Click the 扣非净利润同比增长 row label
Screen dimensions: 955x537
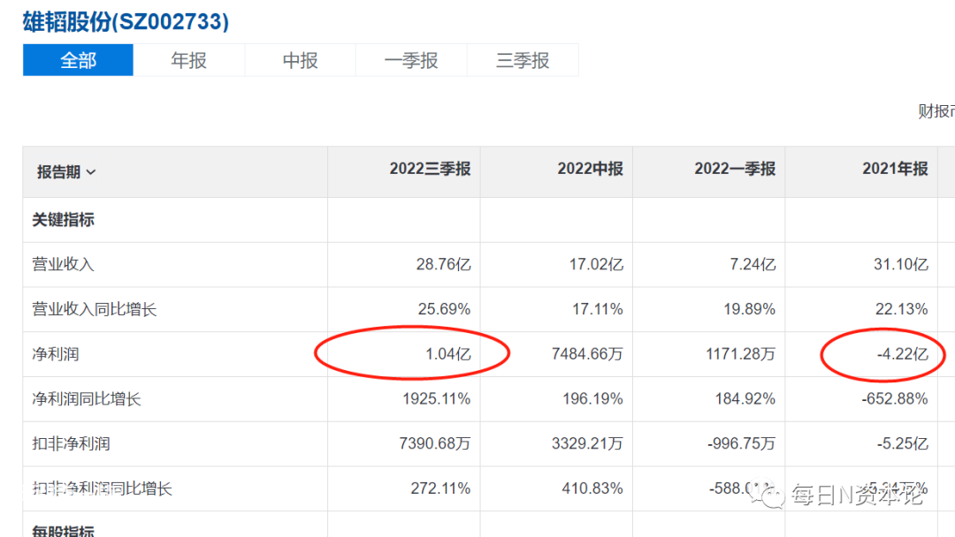coord(103,488)
